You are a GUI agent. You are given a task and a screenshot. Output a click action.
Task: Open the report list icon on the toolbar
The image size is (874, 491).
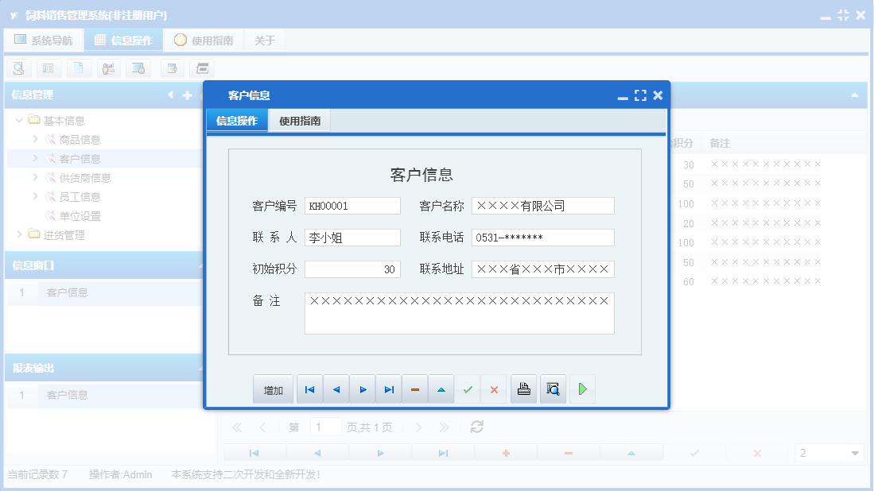48,68
